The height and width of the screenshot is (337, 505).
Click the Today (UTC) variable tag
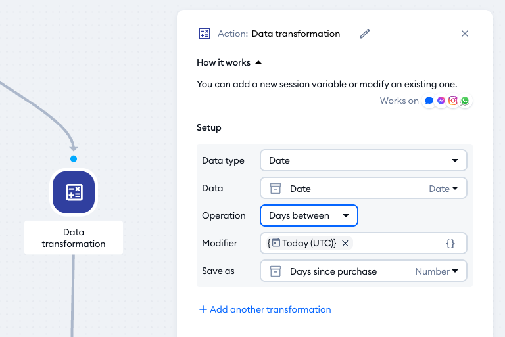[x=303, y=243]
